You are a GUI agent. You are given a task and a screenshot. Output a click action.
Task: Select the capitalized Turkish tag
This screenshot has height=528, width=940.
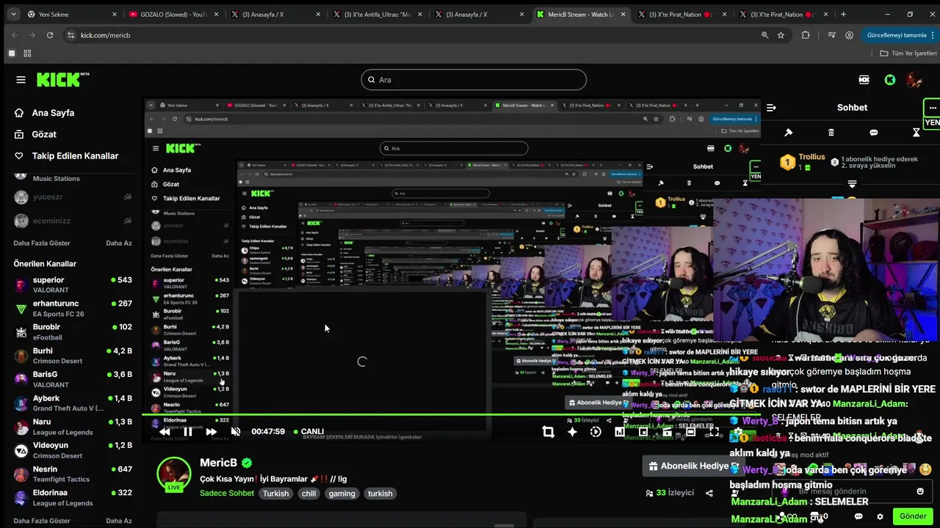pyautogui.click(x=276, y=494)
